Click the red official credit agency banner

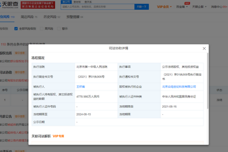38,5
